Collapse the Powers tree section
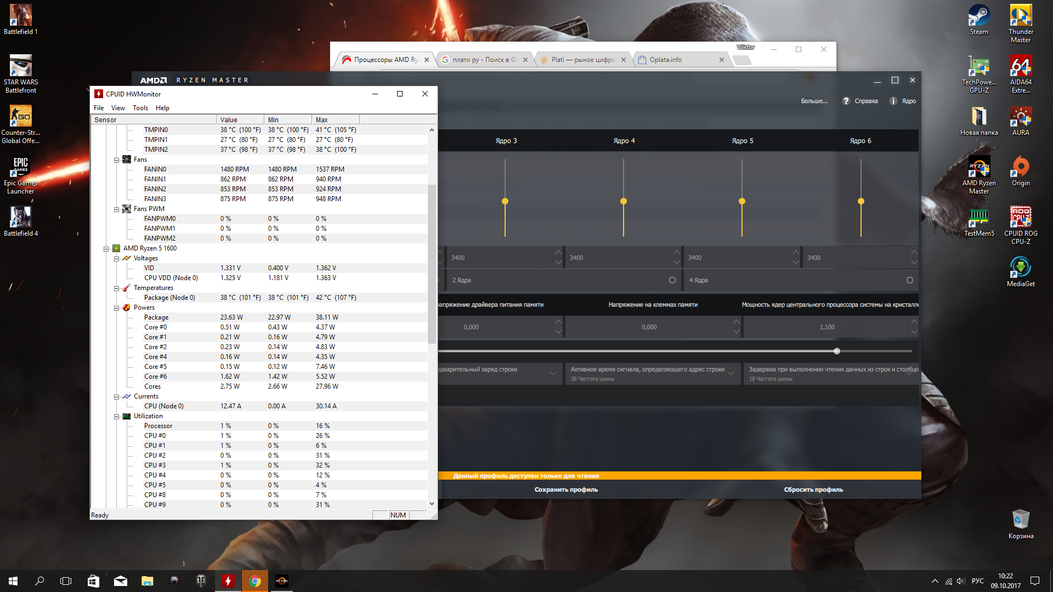 [117, 308]
